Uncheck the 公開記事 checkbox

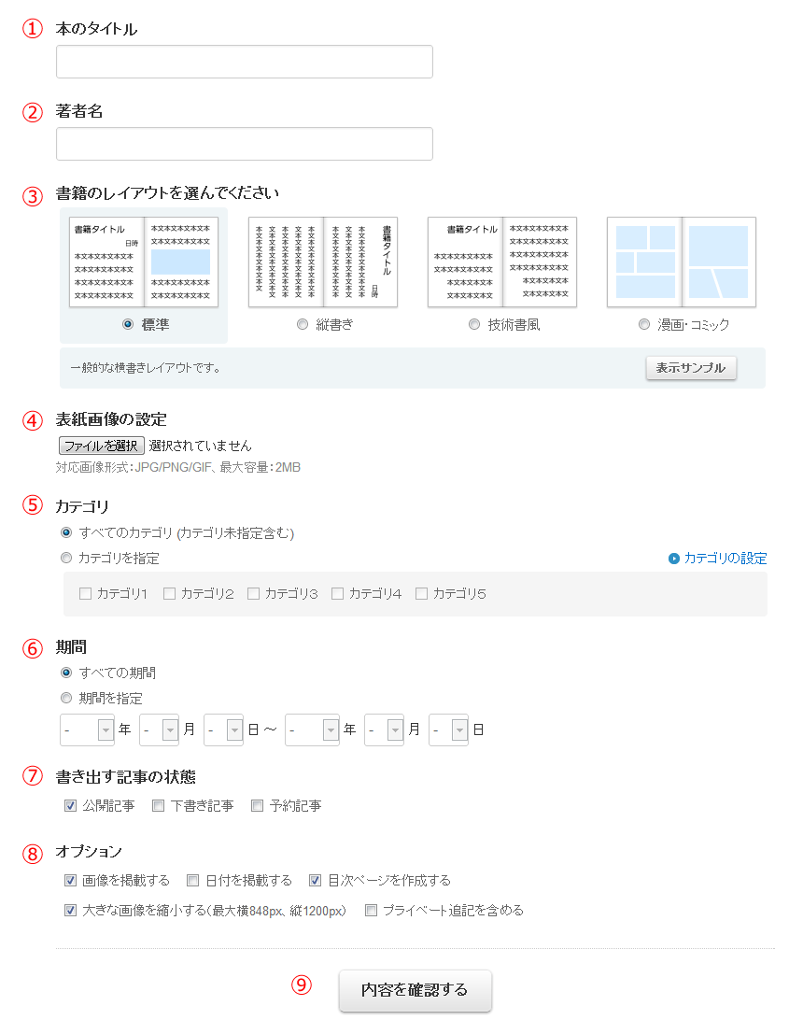coord(71,806)
